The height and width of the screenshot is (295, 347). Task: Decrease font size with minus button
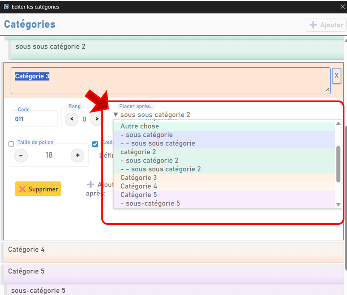tap(21, 155)
